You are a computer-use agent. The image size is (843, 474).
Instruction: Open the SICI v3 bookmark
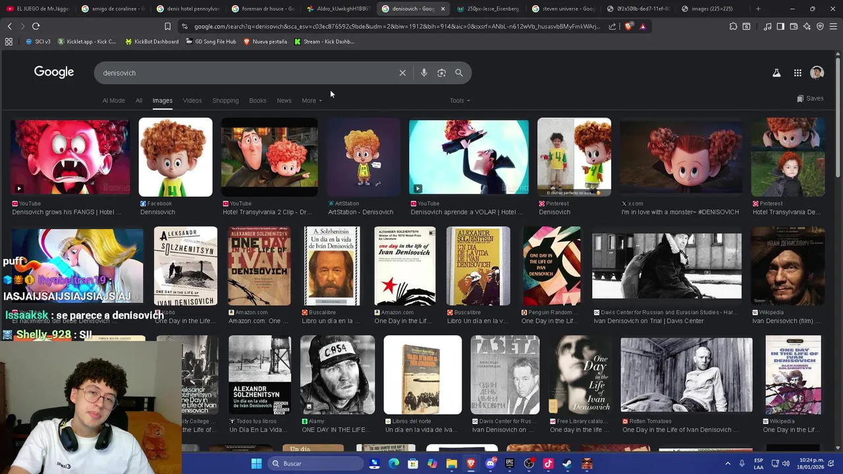pyautogui.click(x=38, y=41)
